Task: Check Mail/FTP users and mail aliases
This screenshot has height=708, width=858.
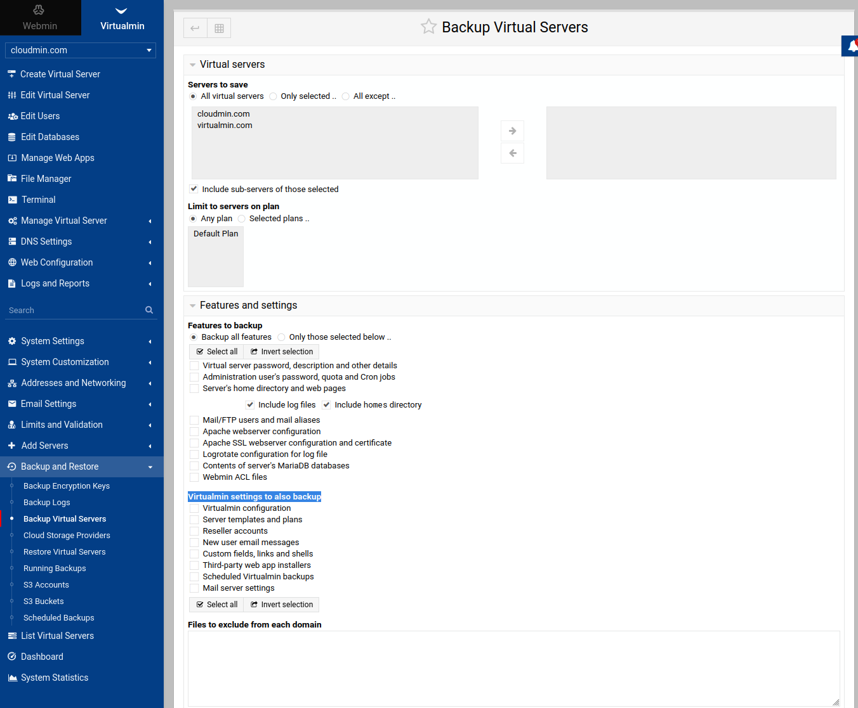Action: pyautogui.click(x=194, y=420)
